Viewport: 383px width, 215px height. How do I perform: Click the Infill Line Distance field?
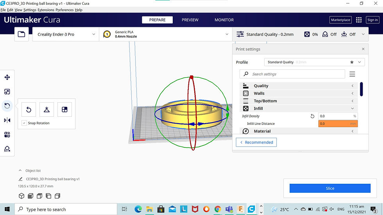[x=338, y=124]
